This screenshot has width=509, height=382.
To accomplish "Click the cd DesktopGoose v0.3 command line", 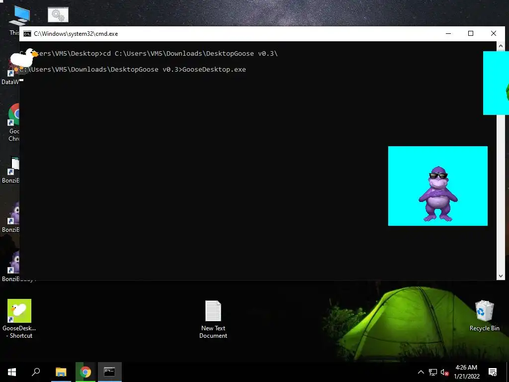I will [x=190, y=54].
